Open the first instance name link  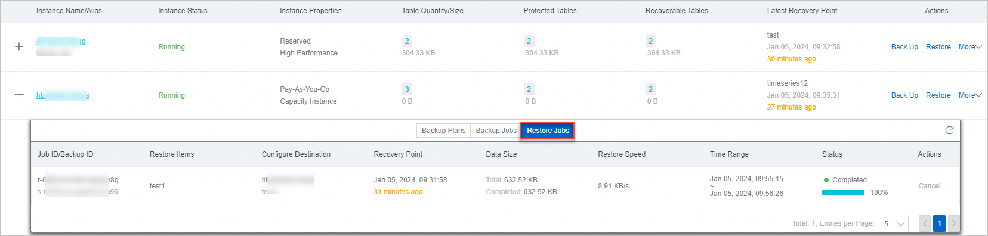click(x=61, y=41)
